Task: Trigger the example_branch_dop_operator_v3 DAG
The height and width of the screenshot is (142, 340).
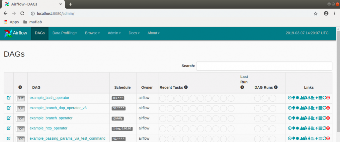Action: tap(290, 108)
